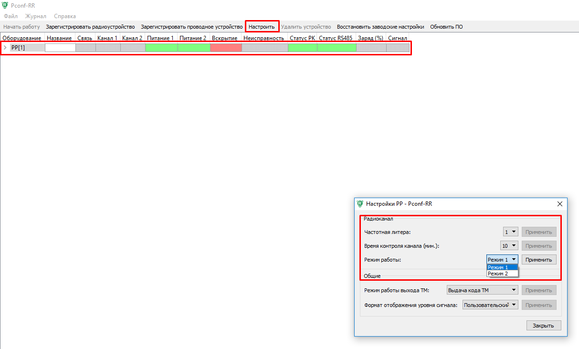Click Зарегистрировать проводное устройство toolbar button
This screenshot has width=579, height=349.
click(191, 27)
